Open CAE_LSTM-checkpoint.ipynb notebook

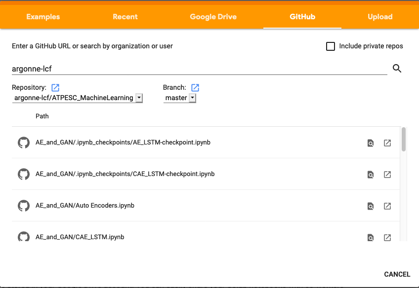[125, 174]
